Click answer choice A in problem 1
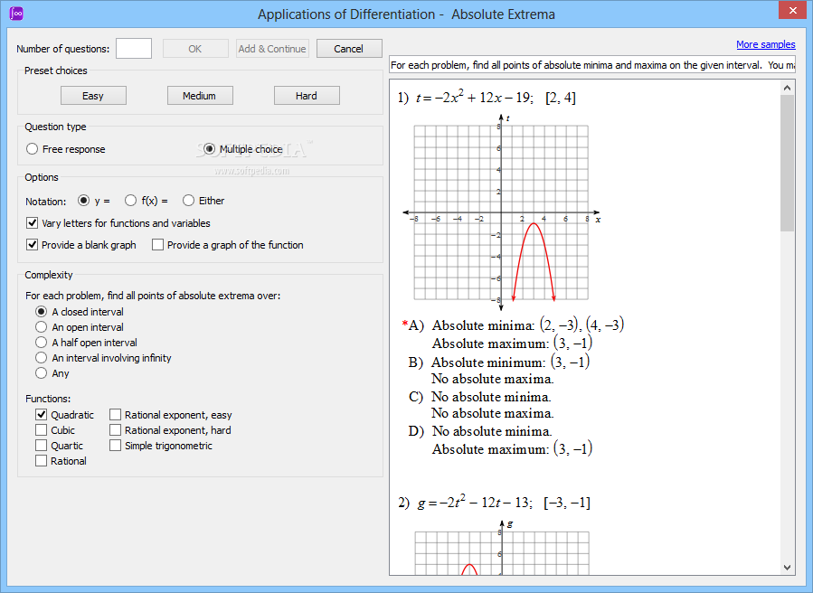The height and width of the screenshot is (593, 813). (513, 334)
